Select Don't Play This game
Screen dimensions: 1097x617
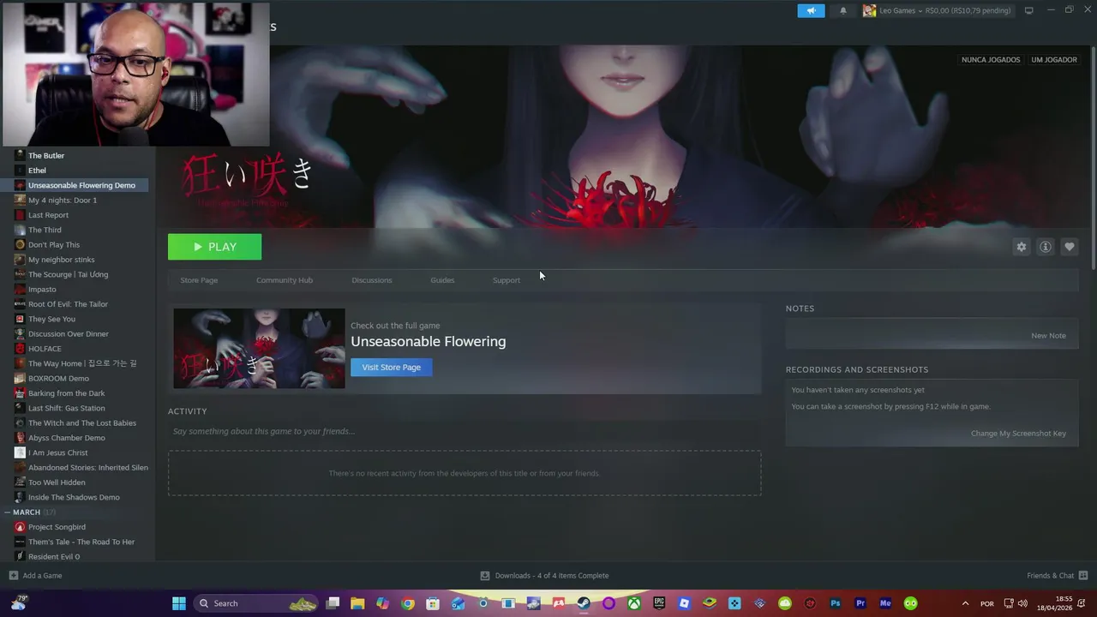[x=54, y=245]
